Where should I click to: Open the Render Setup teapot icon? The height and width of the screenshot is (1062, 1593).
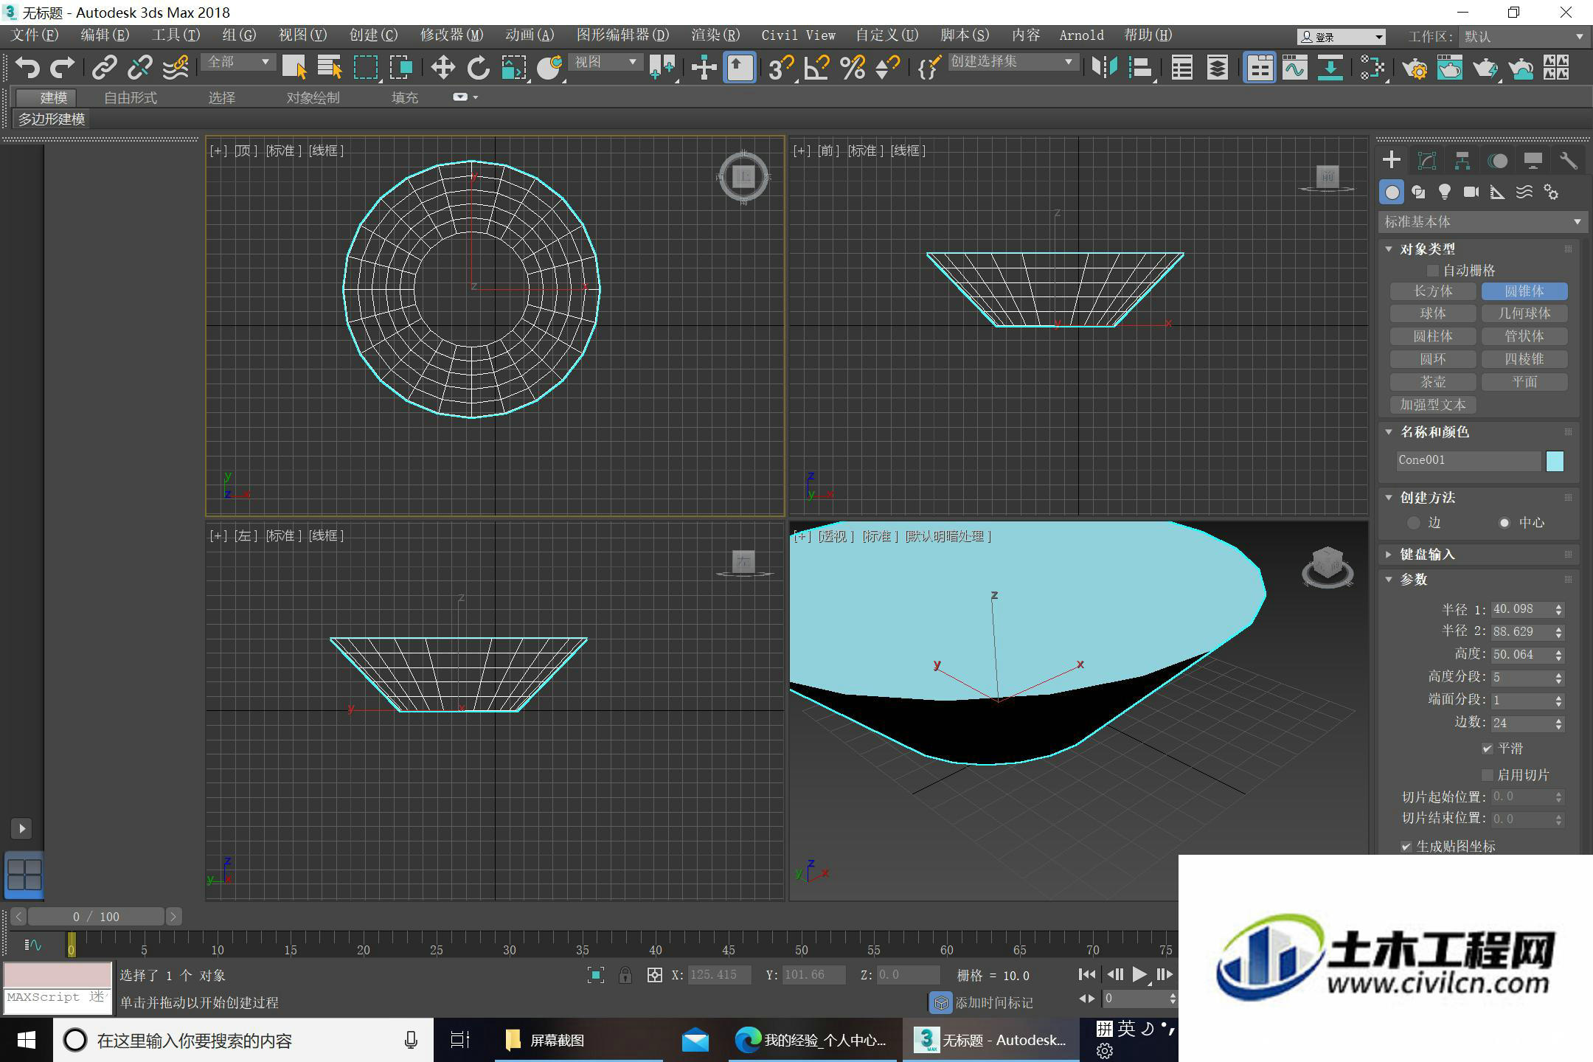(x=1415, y=68)
